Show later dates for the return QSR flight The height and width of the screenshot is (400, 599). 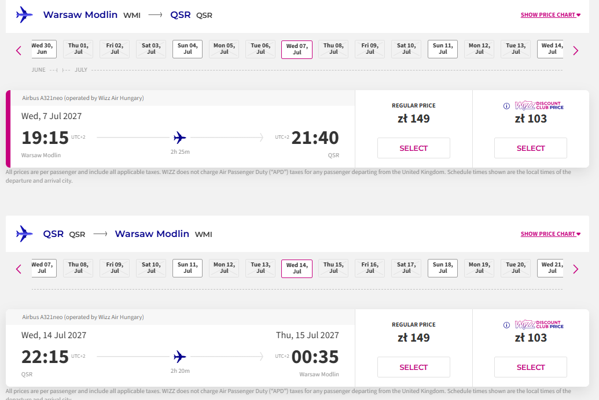click(x=576, y=269)
